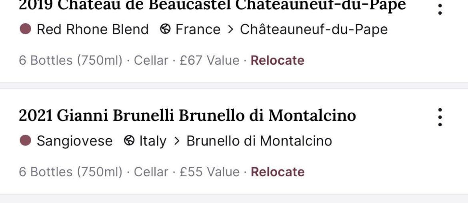Open the options menu for Chateau de Beaucastel
468x203 pixels.
(440, 8)
